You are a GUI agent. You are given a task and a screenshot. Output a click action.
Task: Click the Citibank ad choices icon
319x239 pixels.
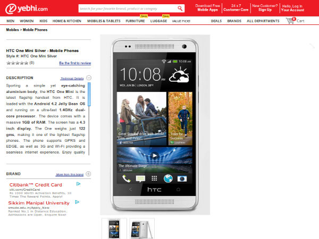(x=78, y=184)
